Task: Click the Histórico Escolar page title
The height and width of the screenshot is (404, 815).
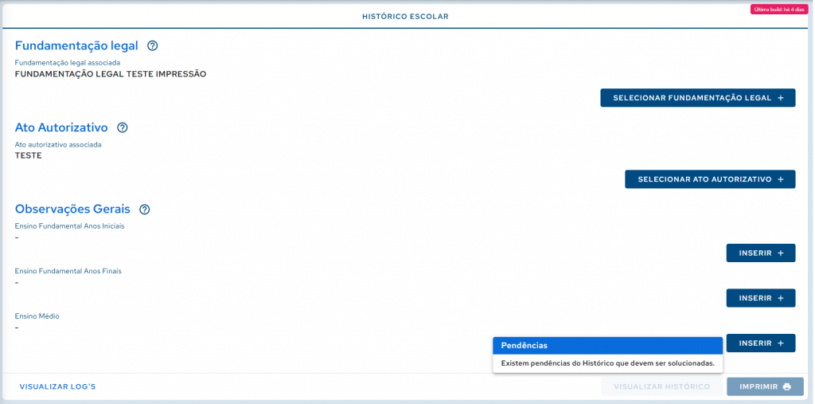Action: pyautogui.click(x=405, y=16)
